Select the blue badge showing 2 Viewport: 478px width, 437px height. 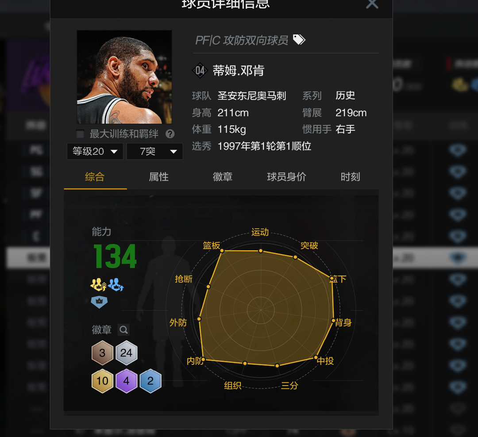[x=150, y=381]
